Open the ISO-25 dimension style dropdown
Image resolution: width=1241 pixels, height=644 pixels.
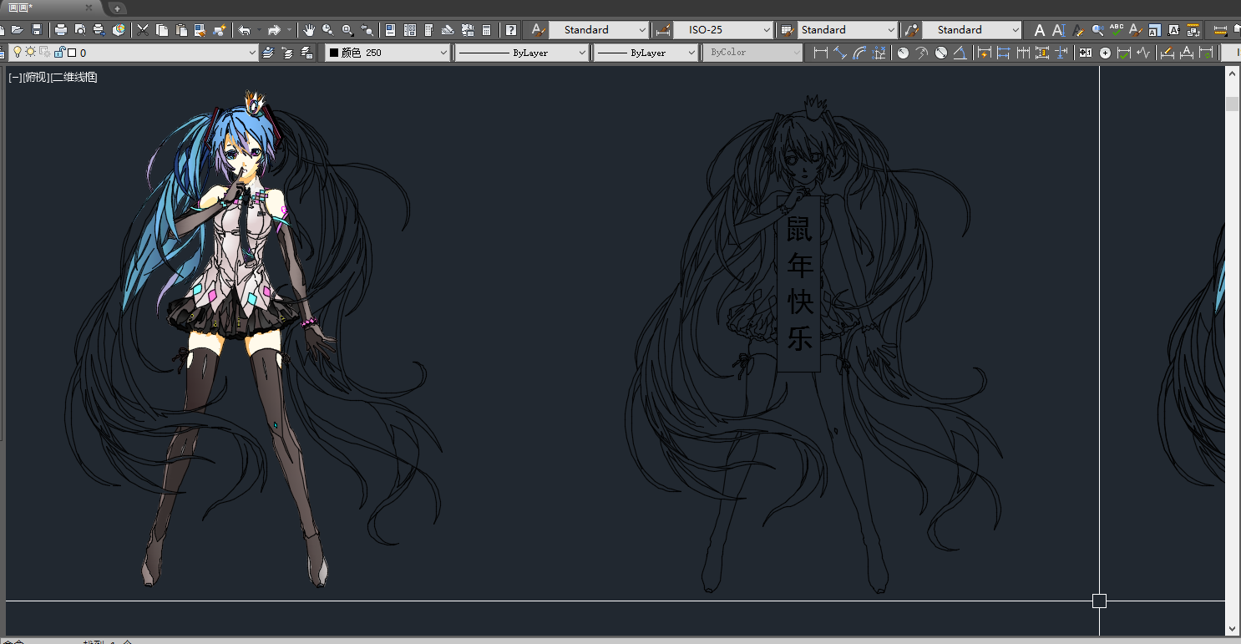pos(723,30)
